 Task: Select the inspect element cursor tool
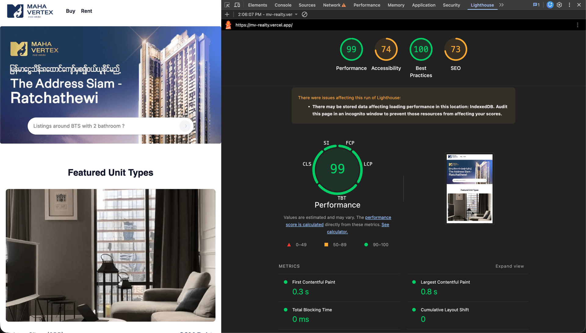227,5
